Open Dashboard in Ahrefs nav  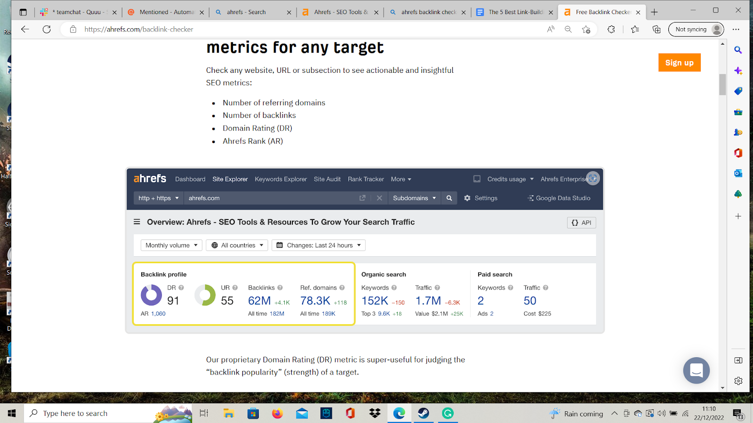coord(190,179)
